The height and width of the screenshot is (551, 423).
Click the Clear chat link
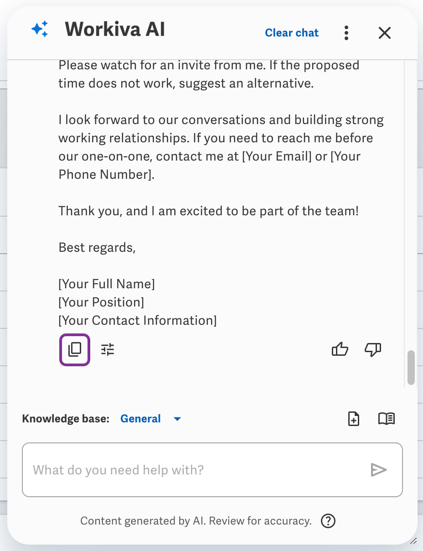pyautogui.click(x=292, y=33)
